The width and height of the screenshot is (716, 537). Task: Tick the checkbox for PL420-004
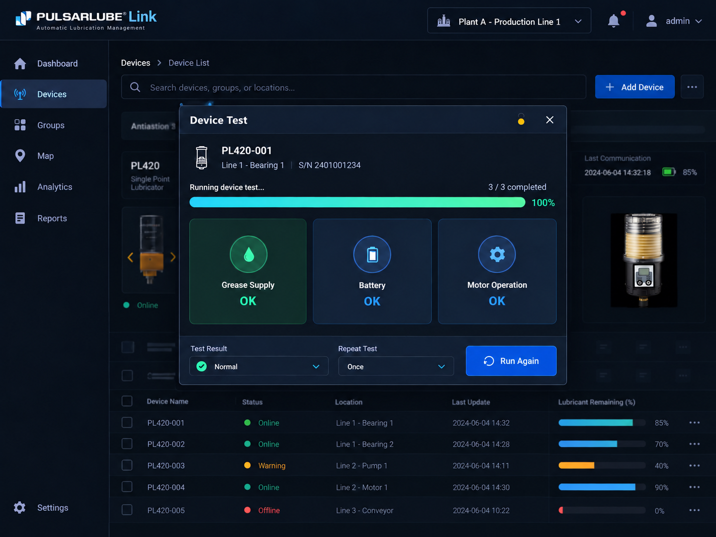pyautogui.click(x=127, y=487)
